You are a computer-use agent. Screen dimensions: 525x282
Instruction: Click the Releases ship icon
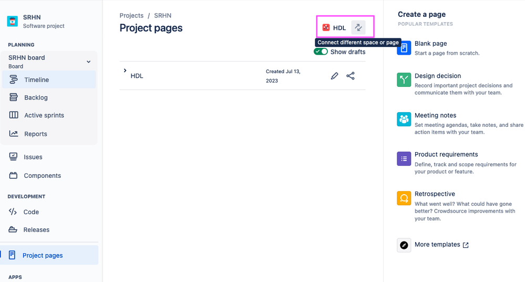(x=13, y=230)
